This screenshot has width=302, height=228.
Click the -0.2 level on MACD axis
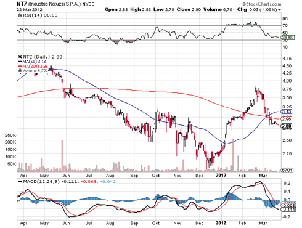pos(287,217)
